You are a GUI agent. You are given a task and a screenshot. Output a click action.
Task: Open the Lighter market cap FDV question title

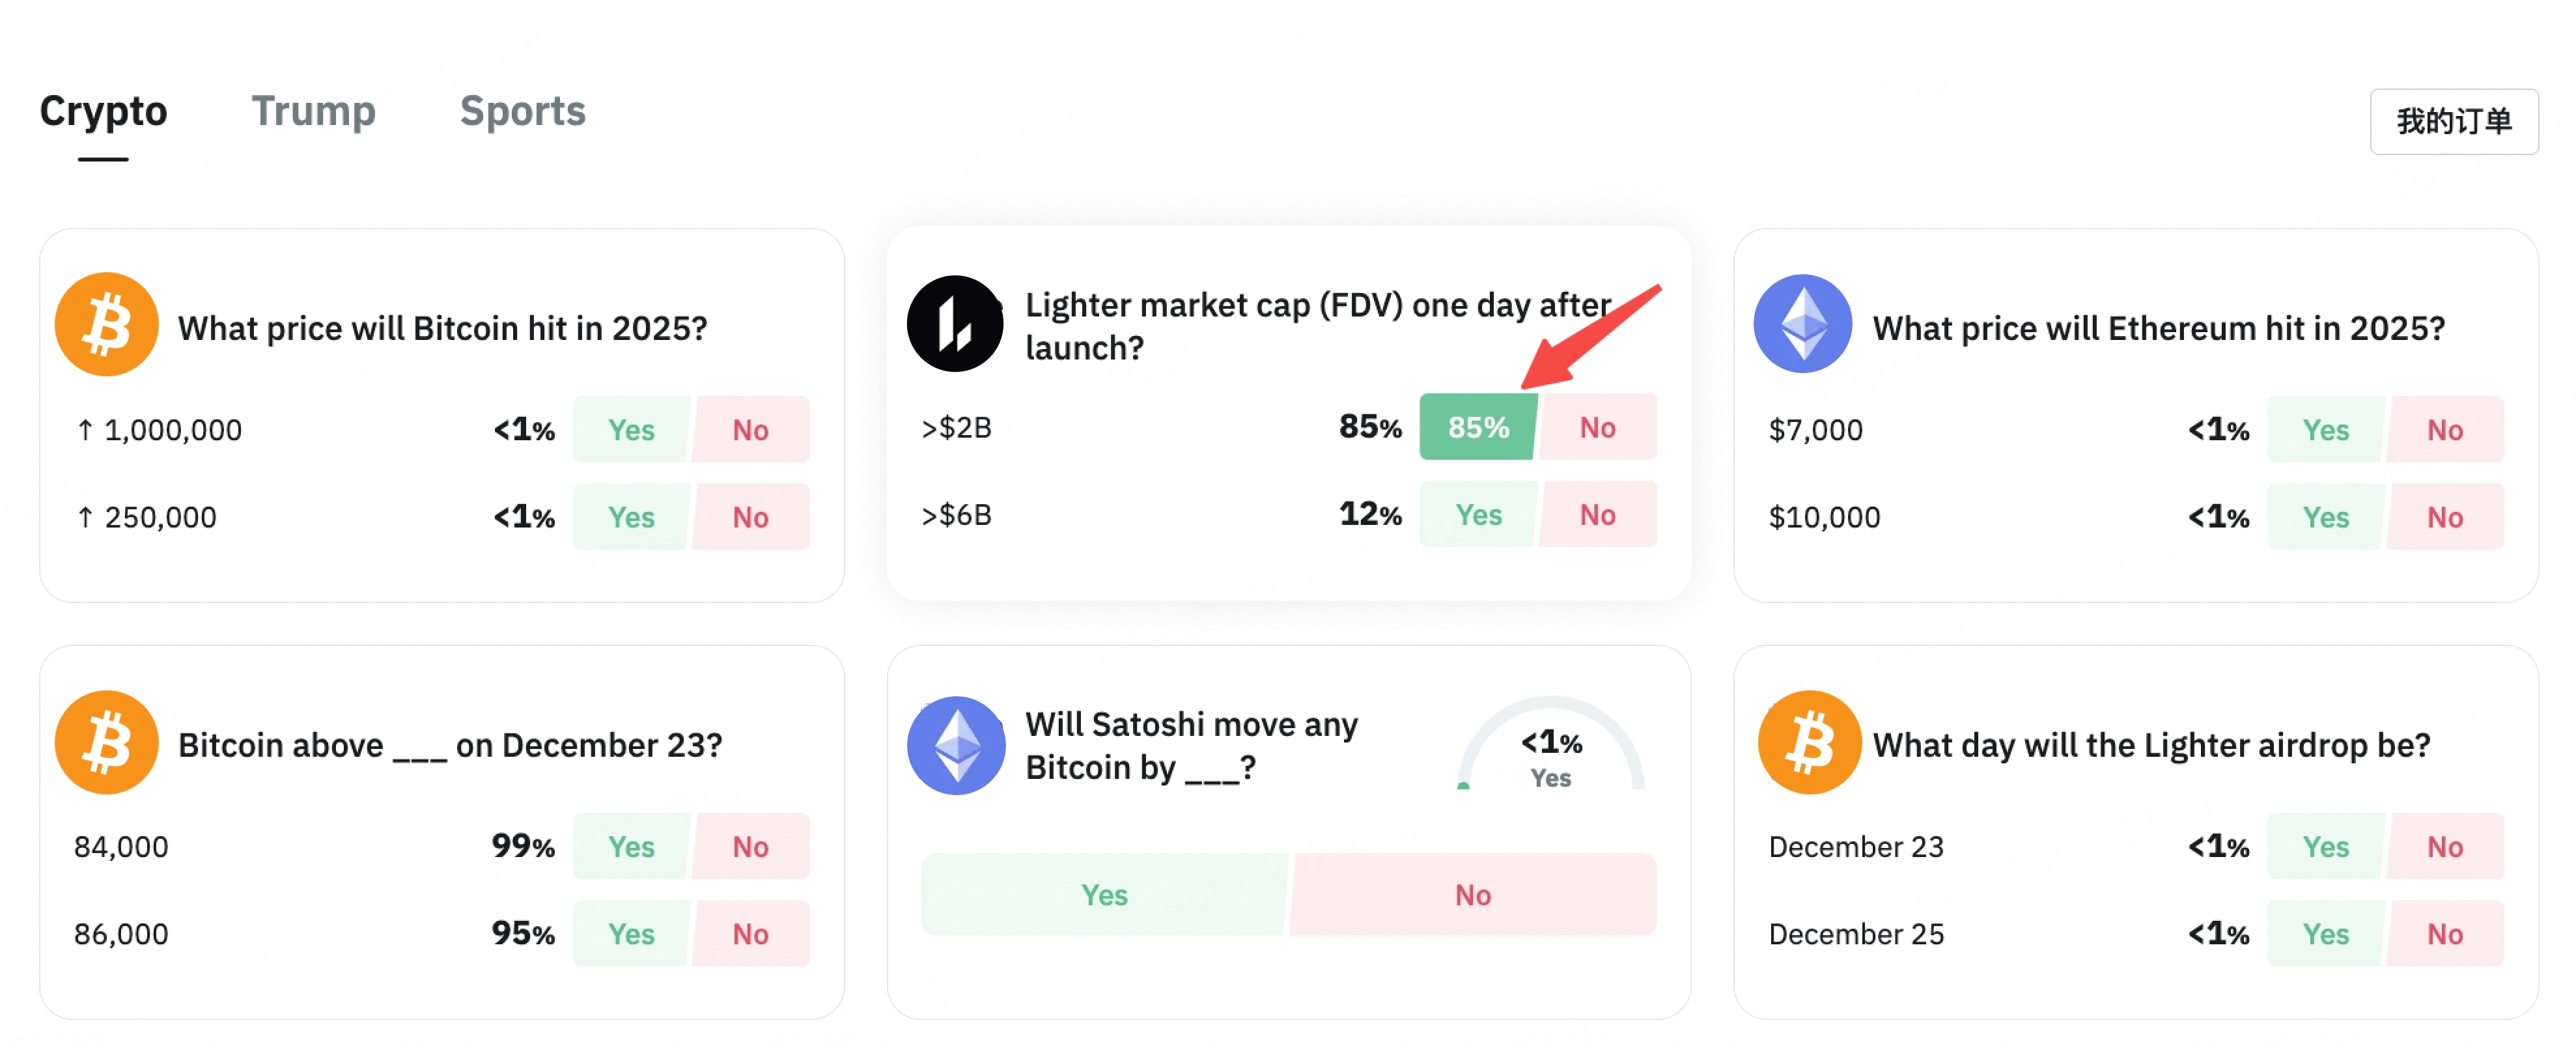(x=1317, y=326)
